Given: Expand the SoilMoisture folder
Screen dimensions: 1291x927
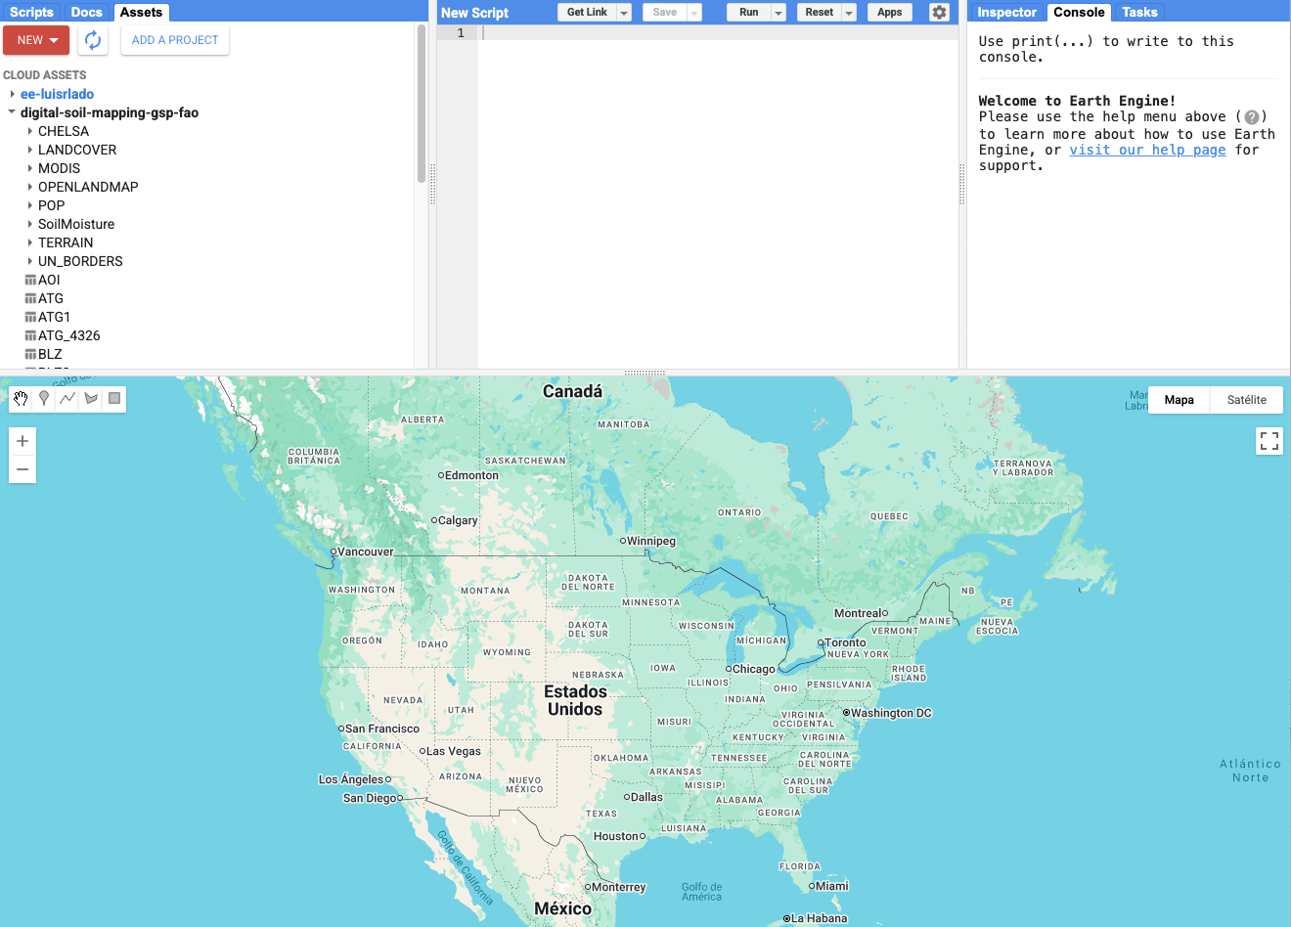Looking at the screenshot, I should [x=30, y=224].
